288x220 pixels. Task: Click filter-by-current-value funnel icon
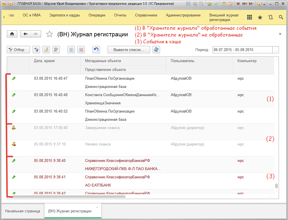(36, 50)
